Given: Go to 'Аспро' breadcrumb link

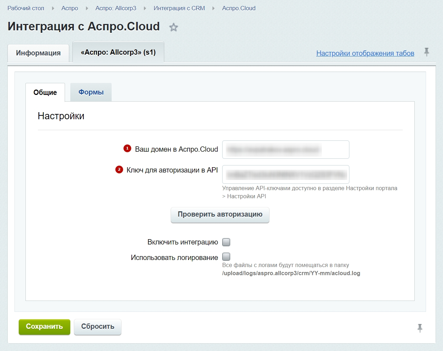Looking at the screenshot, I should click(70, 8).
